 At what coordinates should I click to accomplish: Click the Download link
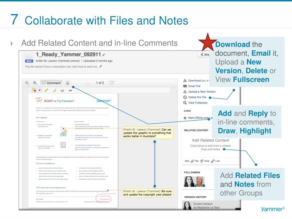coord(194,81)
